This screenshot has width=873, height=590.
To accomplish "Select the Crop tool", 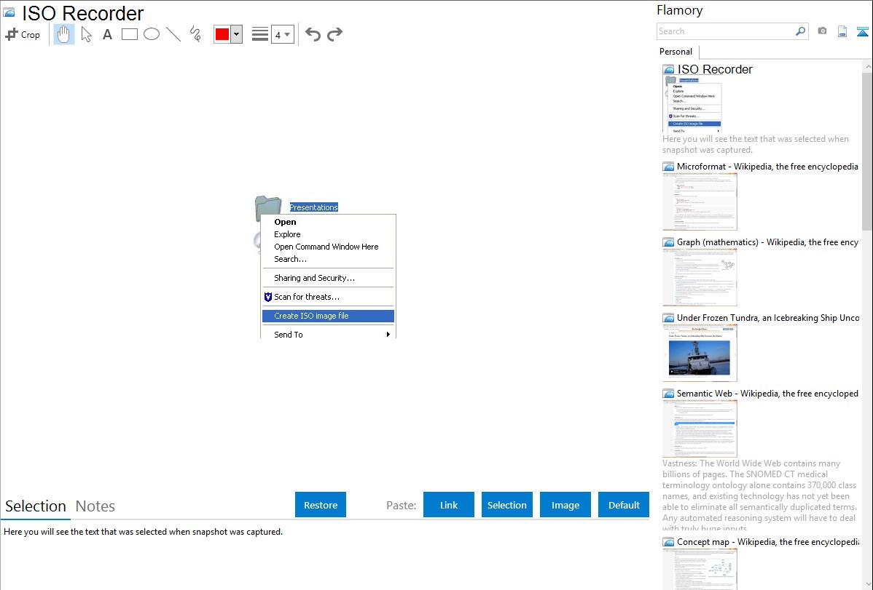I will pos(23,34).
